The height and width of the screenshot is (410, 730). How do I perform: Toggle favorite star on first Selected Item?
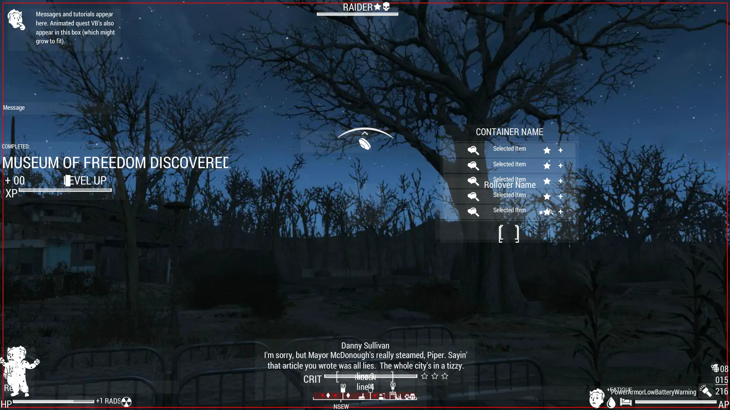(546, 149)
